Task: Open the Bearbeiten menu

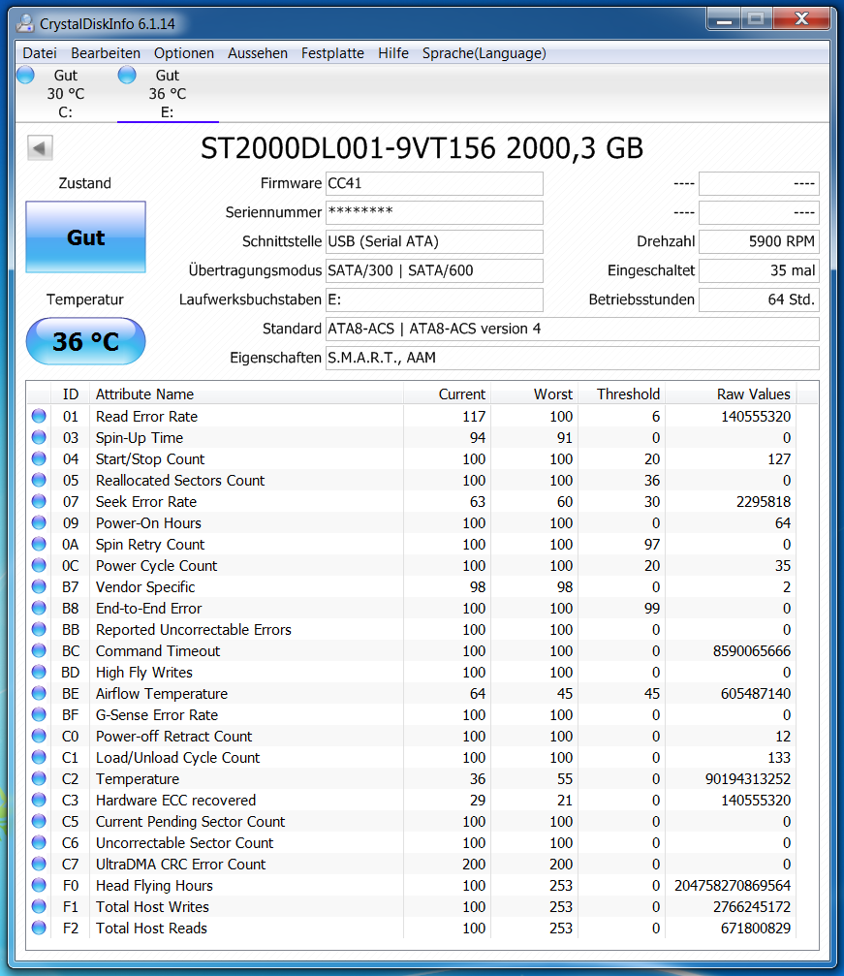Action: pos(106,53)
